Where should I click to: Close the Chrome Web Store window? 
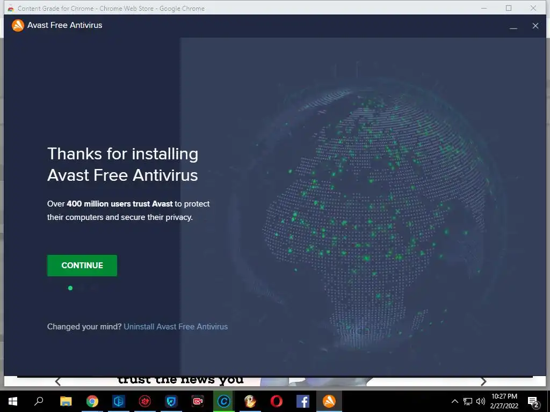(x=533, y=8)
